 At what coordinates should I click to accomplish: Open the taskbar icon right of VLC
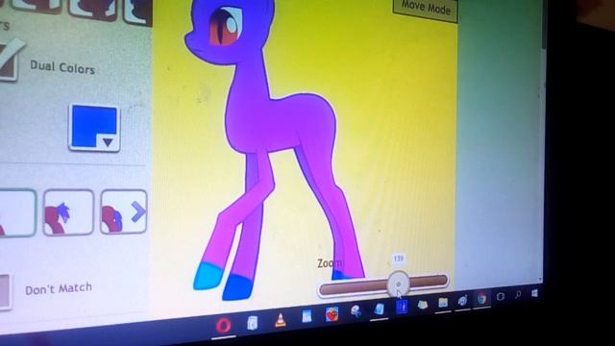tap(307, 316)
